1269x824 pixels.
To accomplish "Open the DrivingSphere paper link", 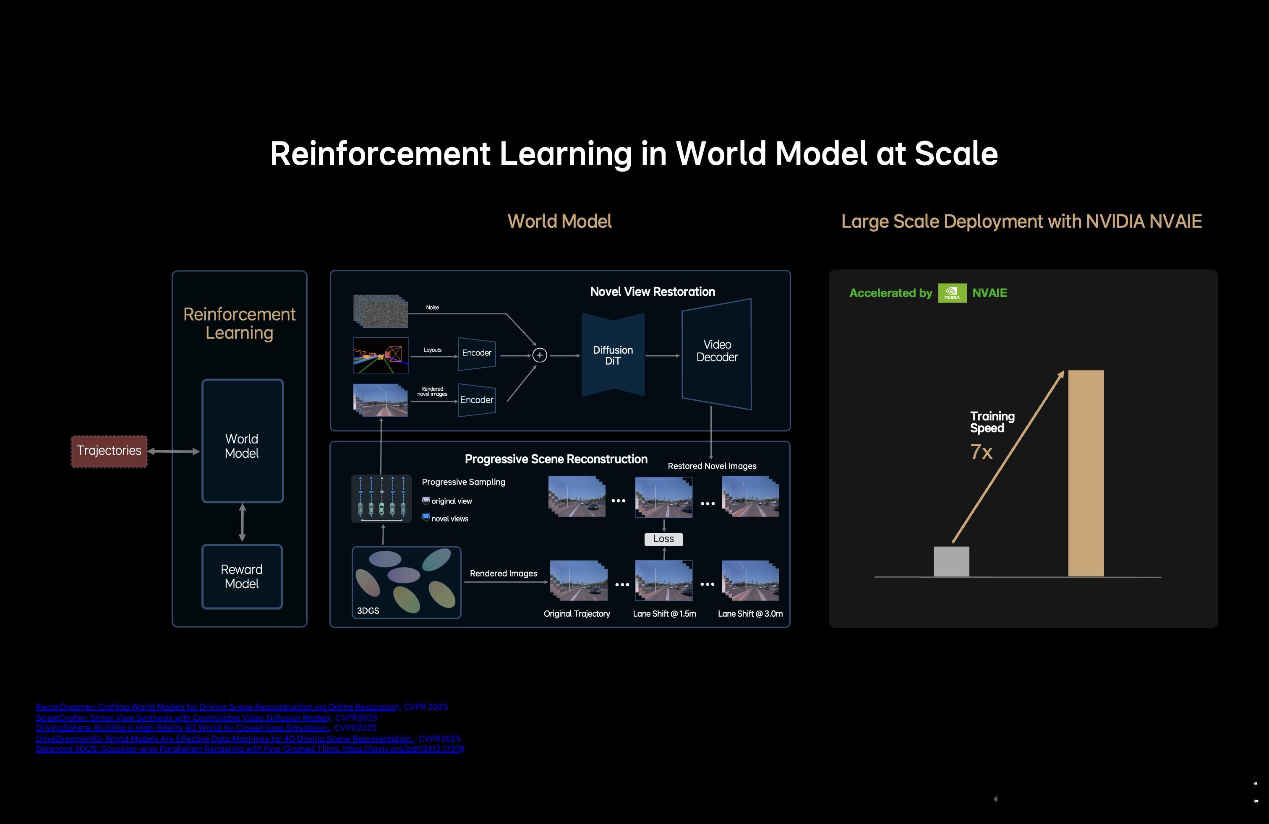I will click(x=183, y=728).
